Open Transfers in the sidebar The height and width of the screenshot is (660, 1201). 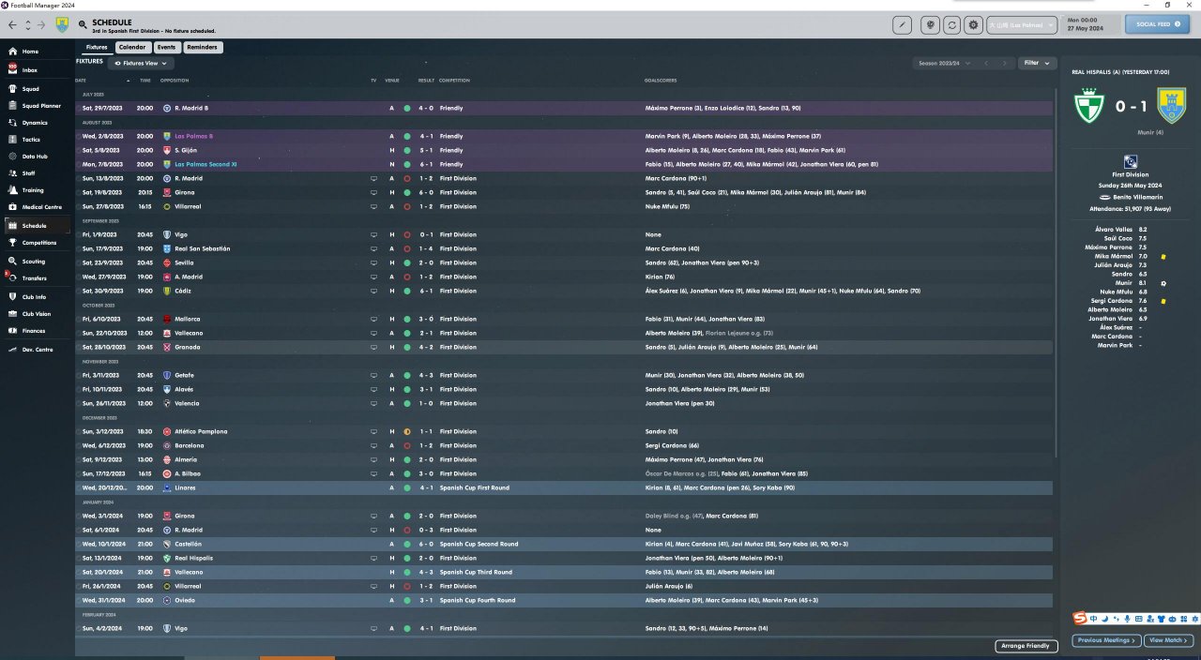[36, 278]
